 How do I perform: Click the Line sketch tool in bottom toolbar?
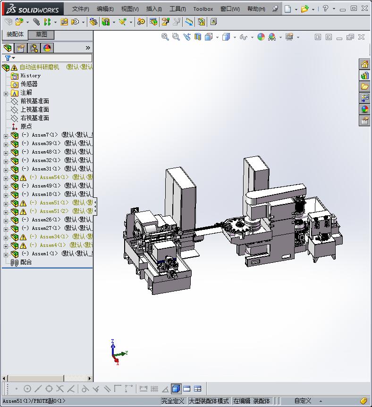pos(38,389)
